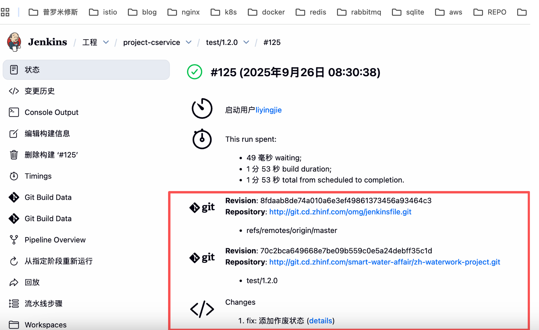Expand the test/1.2.0 breadcrumb dropdown arrow

(x=246, y=42)
